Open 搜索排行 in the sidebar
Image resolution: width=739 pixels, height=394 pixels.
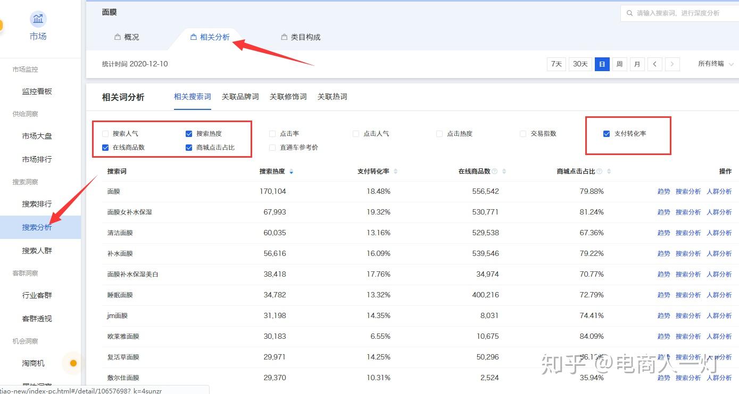[37, 204]
